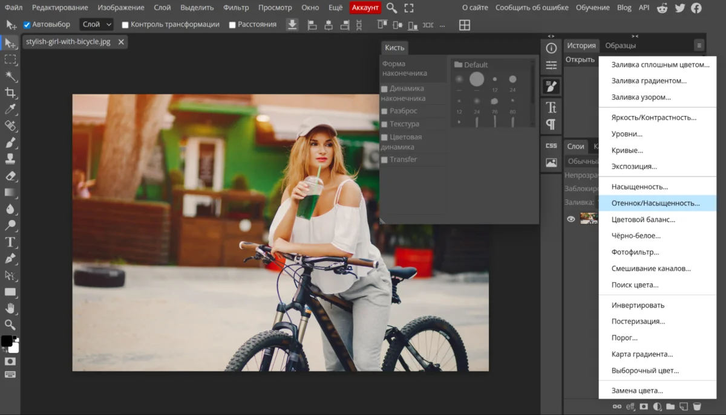Pick the Gradient tool

point(10,191)
